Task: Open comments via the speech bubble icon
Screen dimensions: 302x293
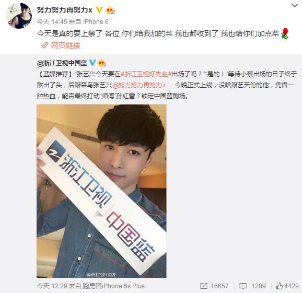Action: (x=242, y=286)
